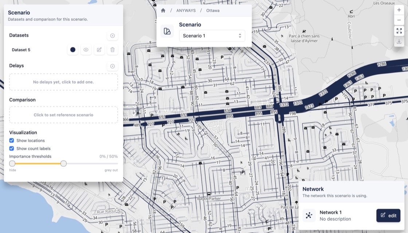Add a new dataset with plus icon
This screenshot has height=233, width=408.
(x=113, y=36)
